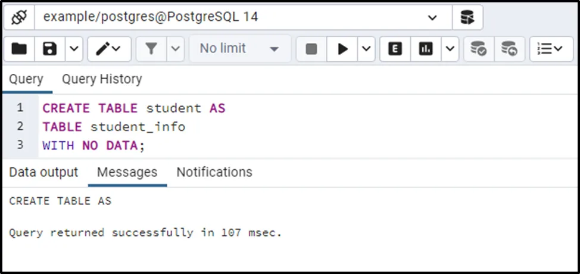Click the connection status icon

(20, 18)
